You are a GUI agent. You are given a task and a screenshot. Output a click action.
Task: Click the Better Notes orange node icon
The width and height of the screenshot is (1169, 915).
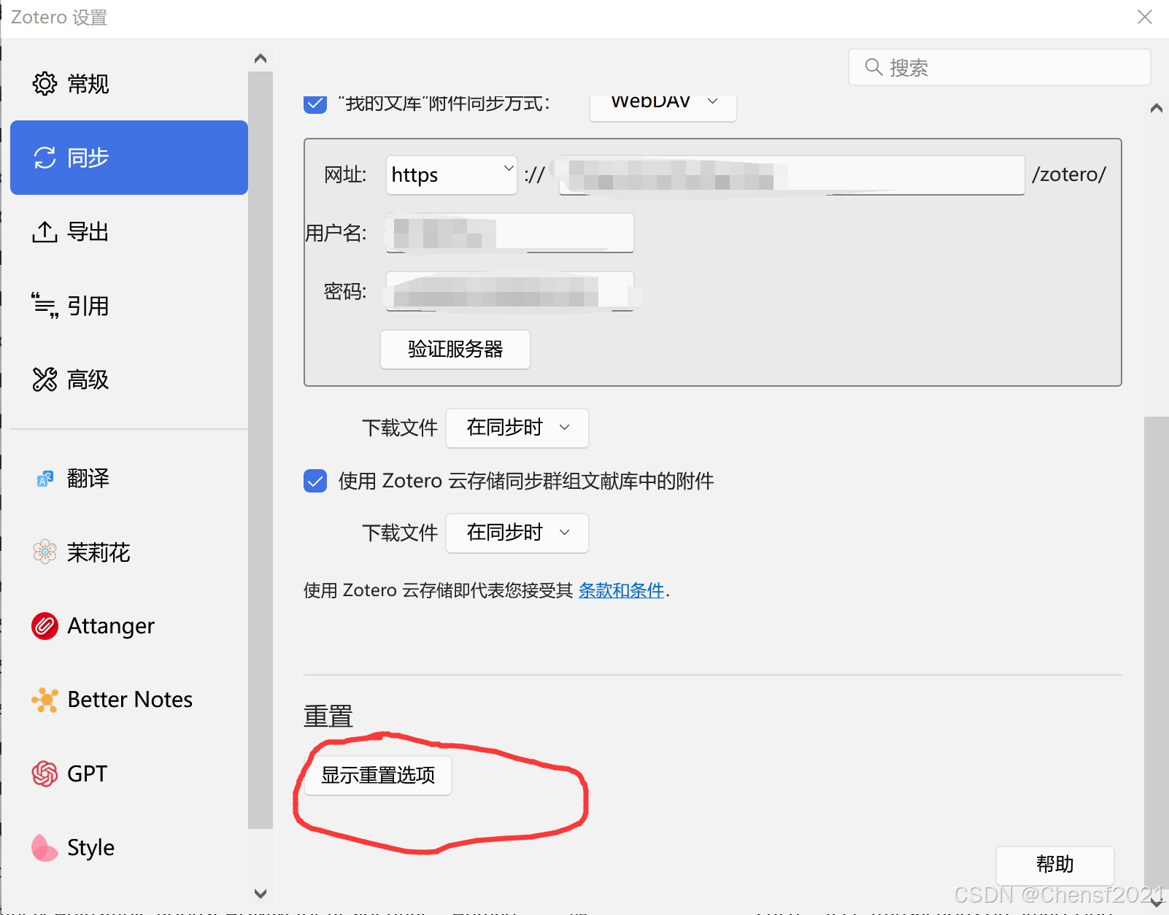pos(45,700)
